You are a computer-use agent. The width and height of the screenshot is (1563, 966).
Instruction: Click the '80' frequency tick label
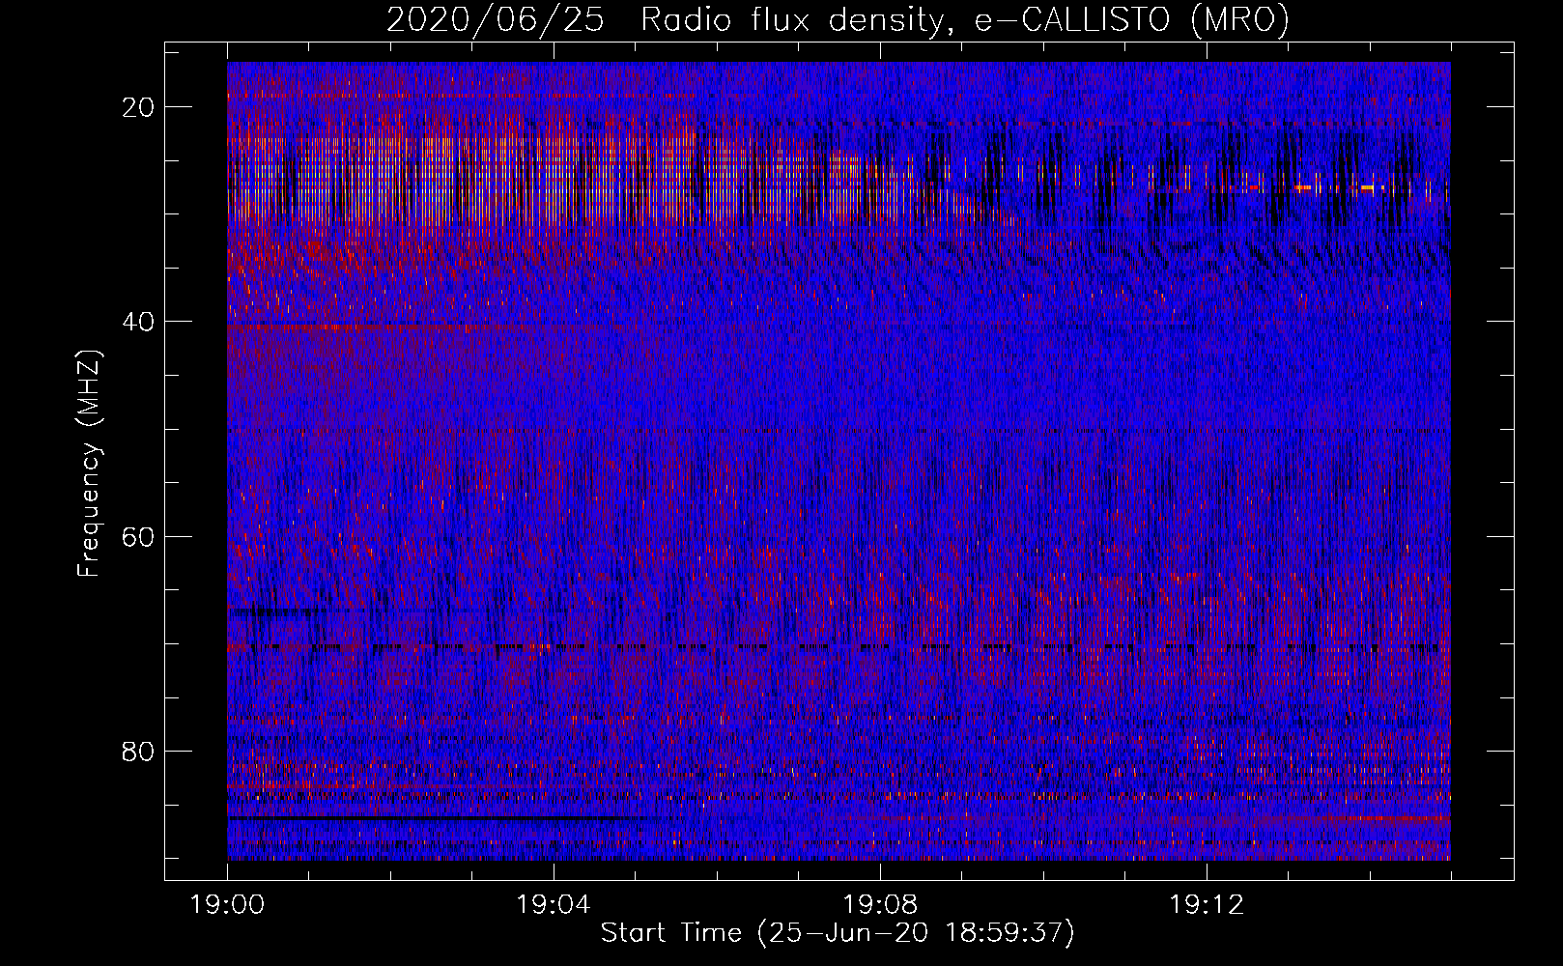(x=139, y=751)
